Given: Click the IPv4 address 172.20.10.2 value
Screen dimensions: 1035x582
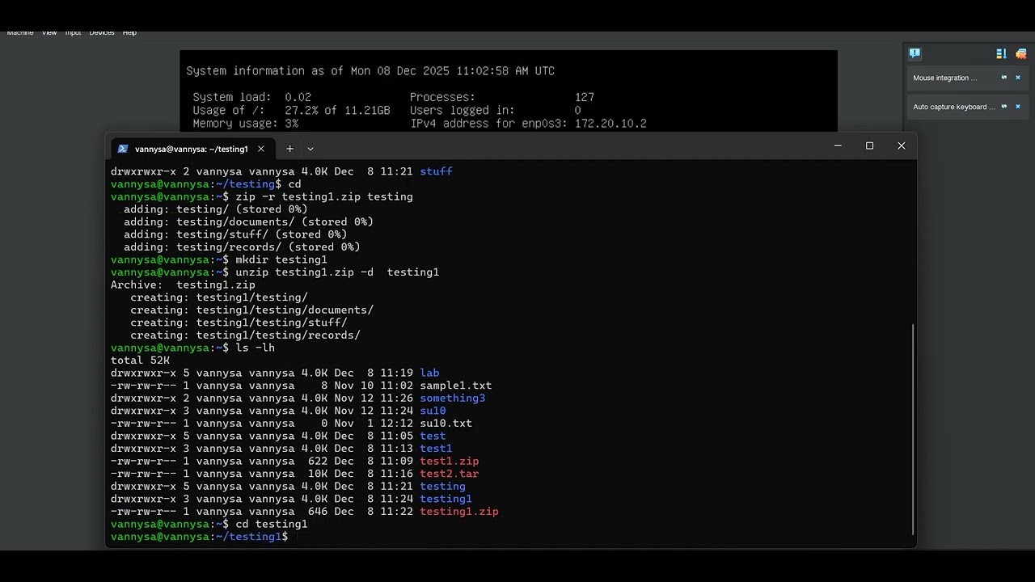Looking at the screenshot, I should 610,124.
